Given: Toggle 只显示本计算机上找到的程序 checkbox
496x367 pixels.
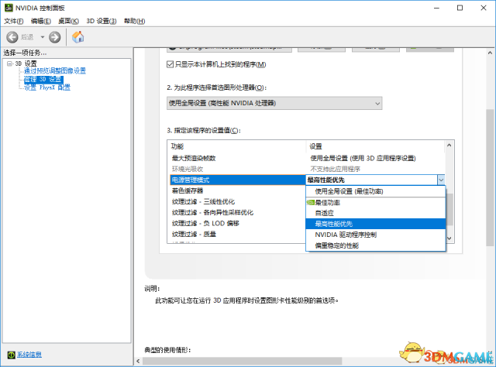Looking at the screenshot, I should tap(172, 64).
